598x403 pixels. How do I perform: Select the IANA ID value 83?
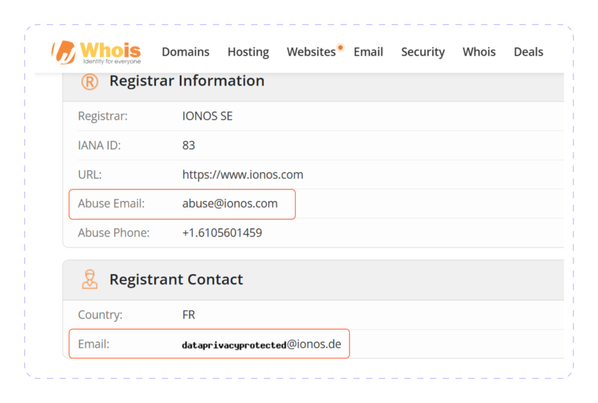[189, 145]
